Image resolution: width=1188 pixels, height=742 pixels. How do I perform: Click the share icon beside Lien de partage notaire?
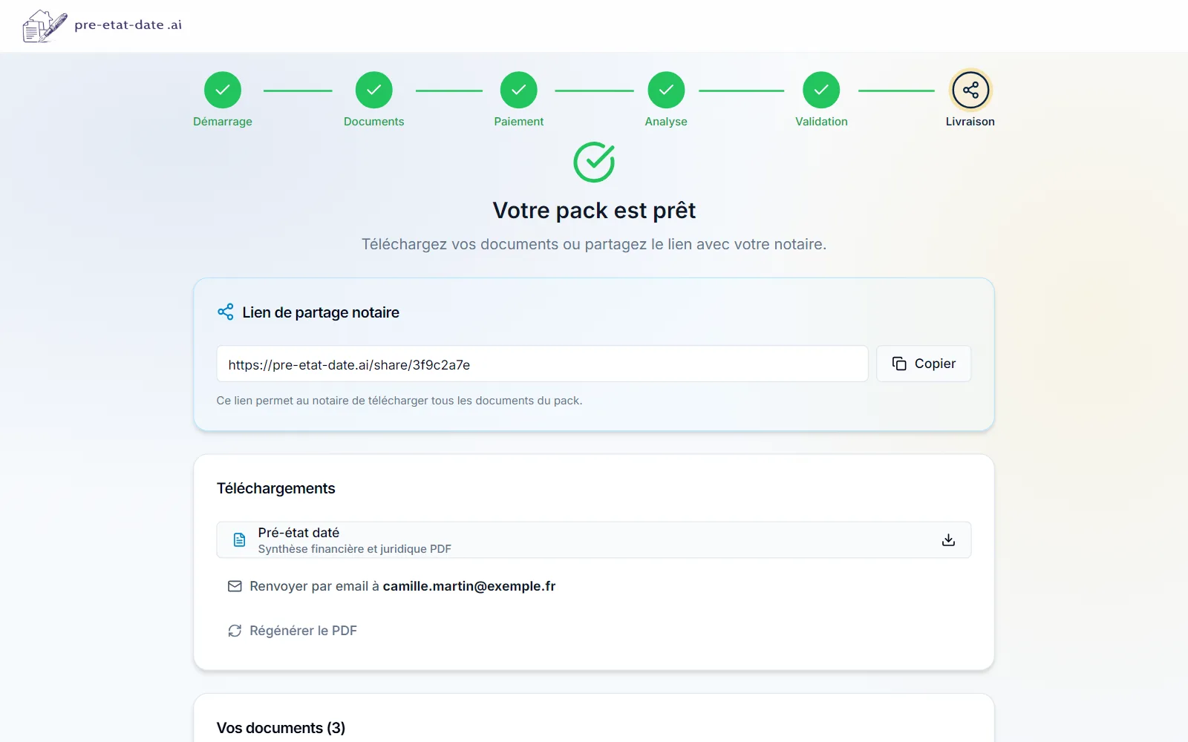pos(226,312)
